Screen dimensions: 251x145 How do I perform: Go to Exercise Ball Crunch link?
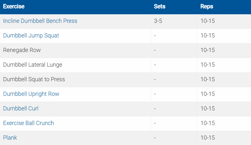tap(28, 123)
